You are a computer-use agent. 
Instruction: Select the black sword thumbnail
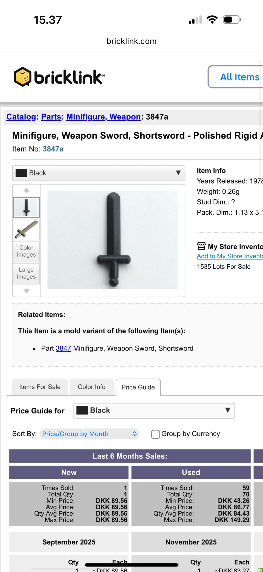(26, 208)
